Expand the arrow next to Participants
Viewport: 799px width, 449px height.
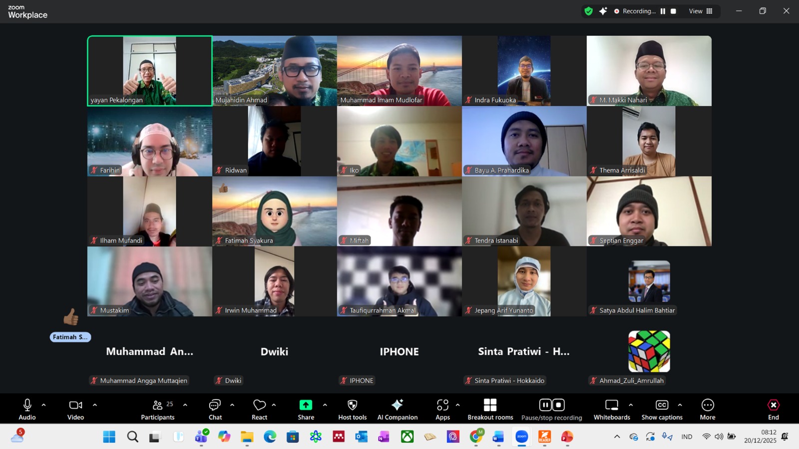tap(185, 405)
